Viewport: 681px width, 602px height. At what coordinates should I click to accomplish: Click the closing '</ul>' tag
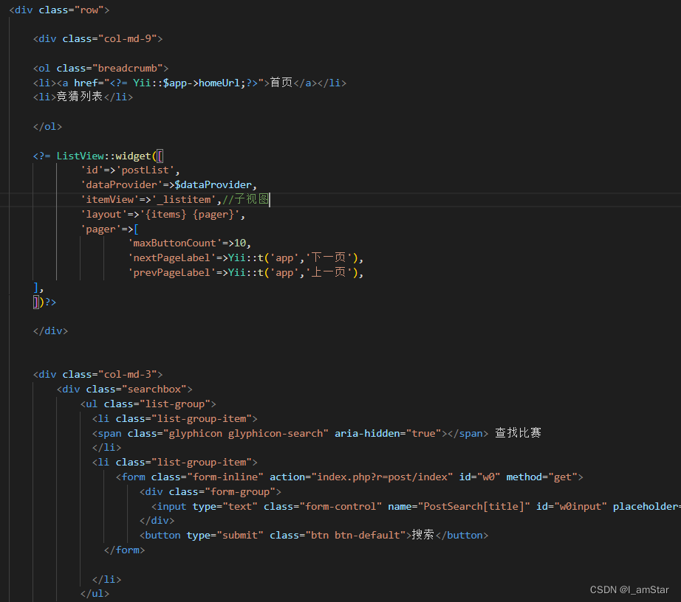[x=95, y=594]
